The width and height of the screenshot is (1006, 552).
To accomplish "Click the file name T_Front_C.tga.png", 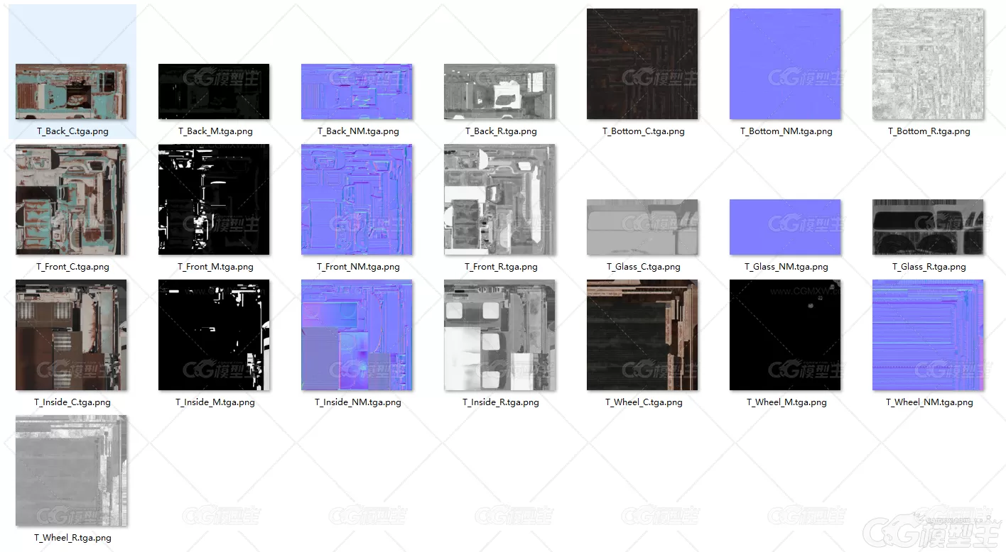I will [x=72, y=267].
